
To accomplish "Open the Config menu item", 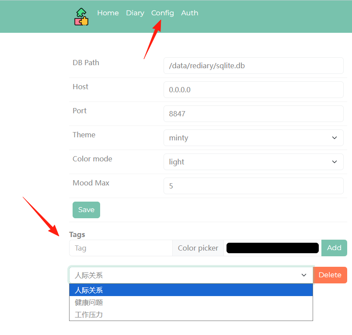I will 162,13.
